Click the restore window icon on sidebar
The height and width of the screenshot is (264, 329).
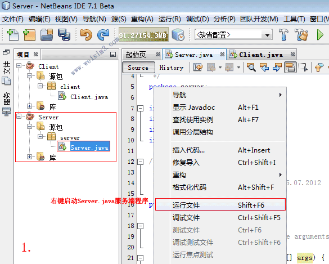[x=6, y=52]
